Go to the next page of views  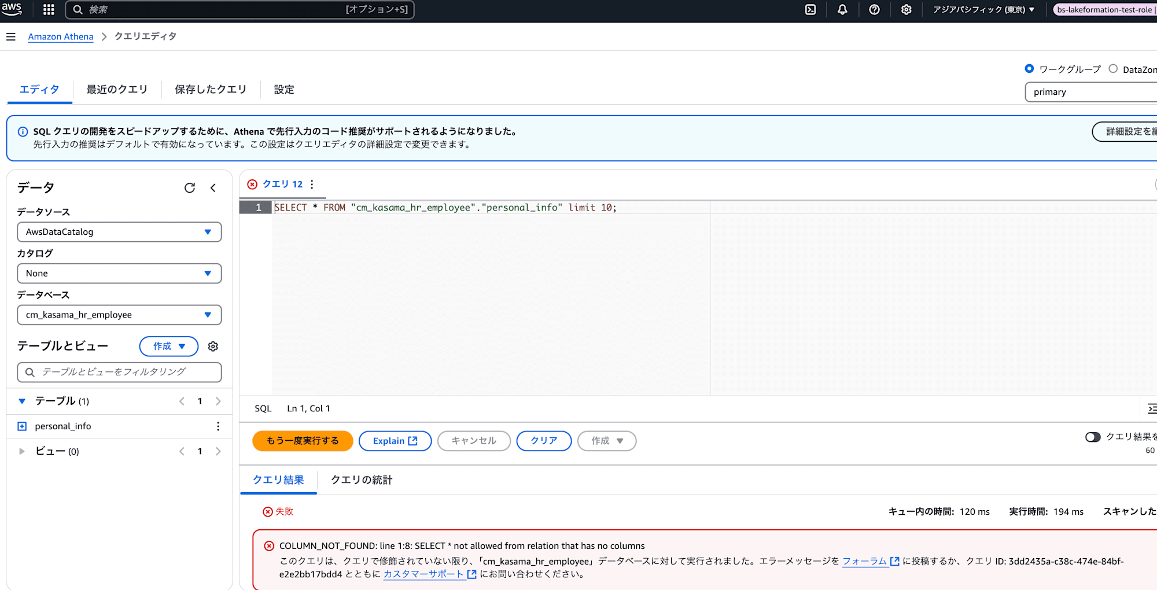tap(218, 451)
